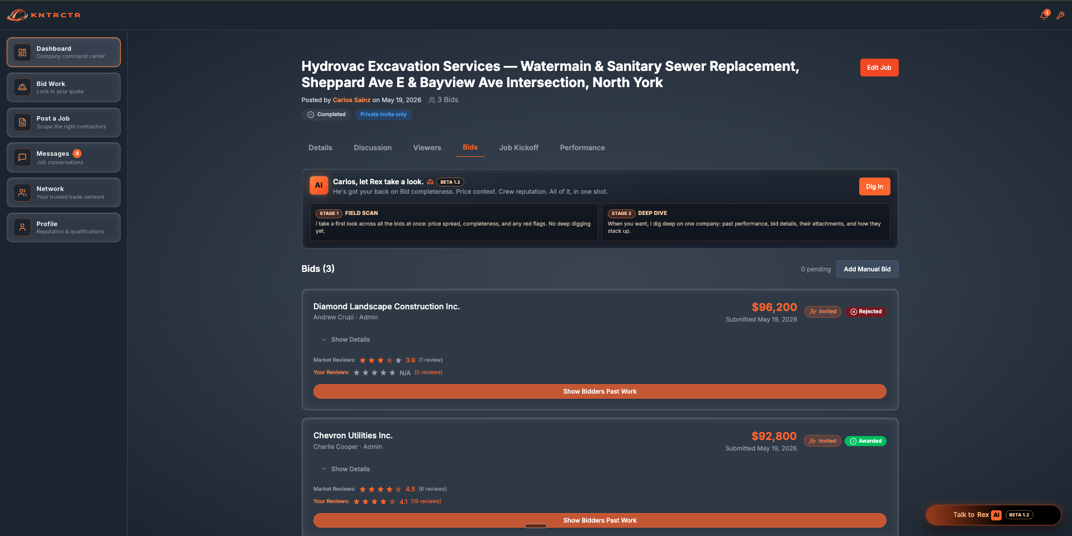Click the unread Messages count badge
Image resolution: width=1072 pixels, height=536 pixels.
click(77, 154)
